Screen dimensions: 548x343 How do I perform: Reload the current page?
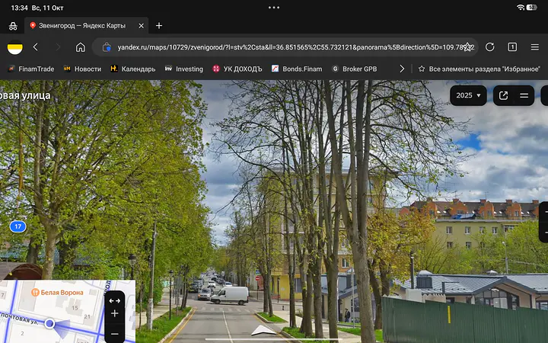coord(490,47)
